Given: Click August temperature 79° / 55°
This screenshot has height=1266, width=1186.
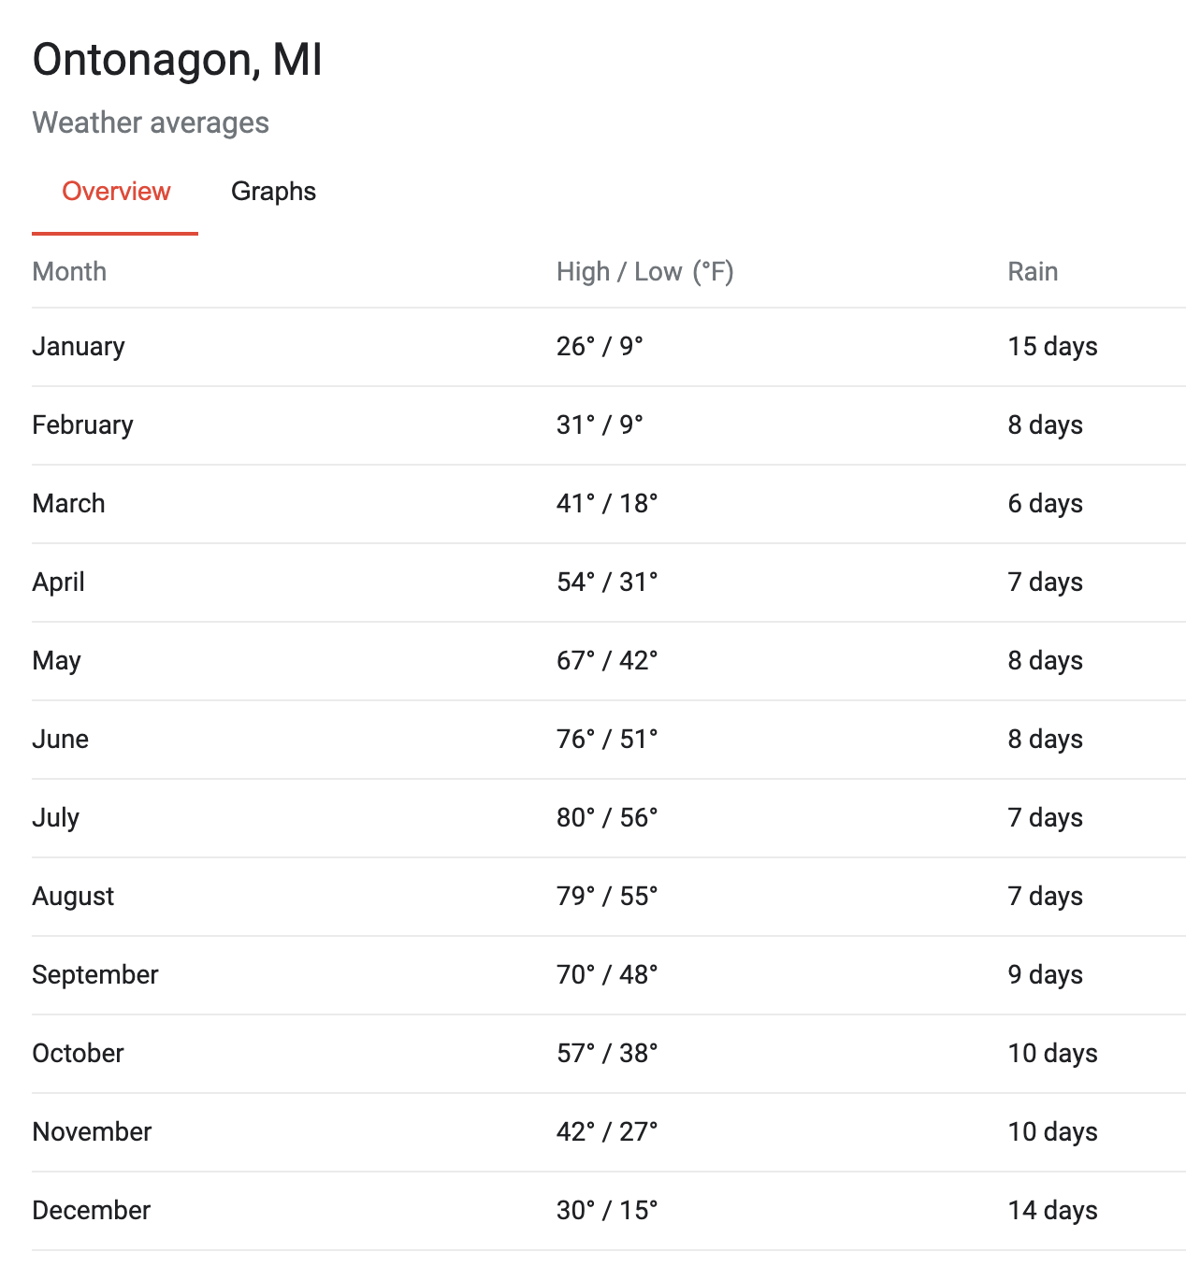Looking at the screenshot, I should point(607,897).
